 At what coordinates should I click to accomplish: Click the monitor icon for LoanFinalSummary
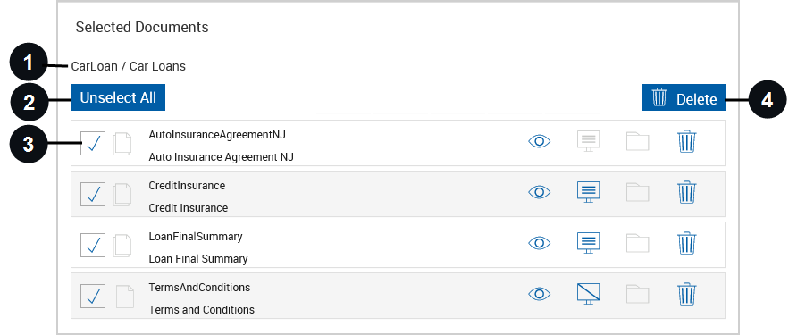pyautogui.click(x=589, y=242)
